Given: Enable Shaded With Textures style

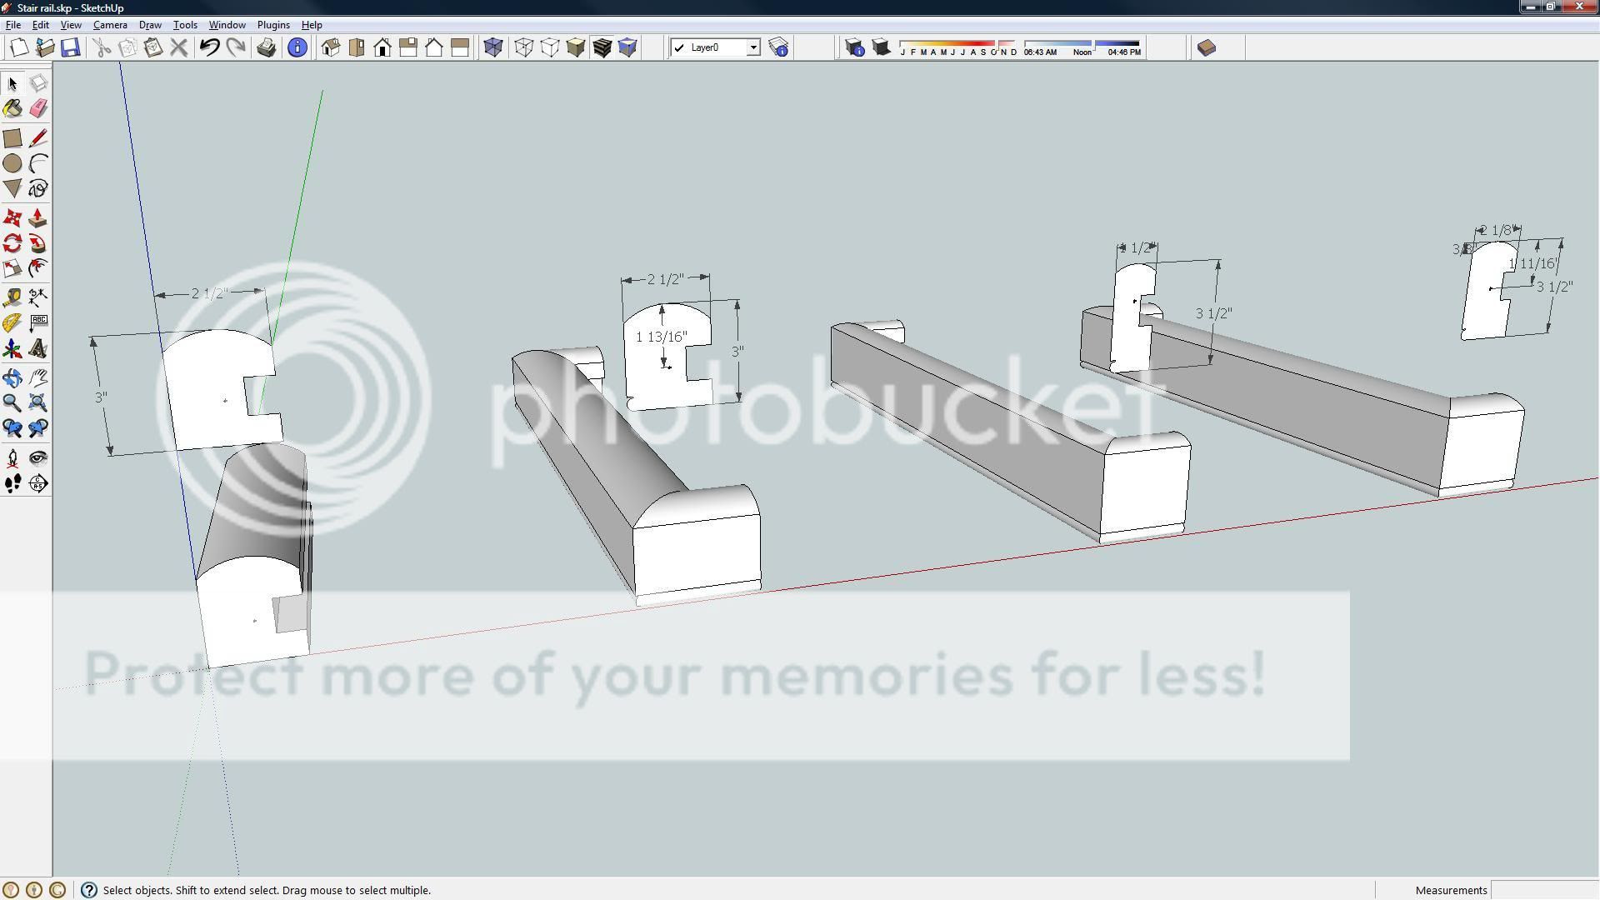Looking at the screenshot, I should [602, 47].
